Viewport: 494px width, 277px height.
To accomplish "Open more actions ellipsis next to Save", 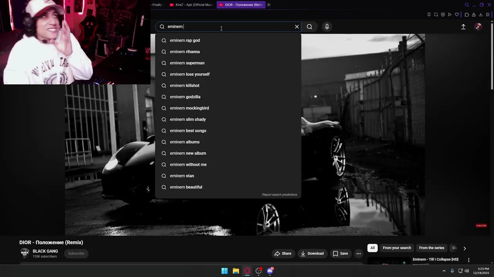I will tap(359, 254).
